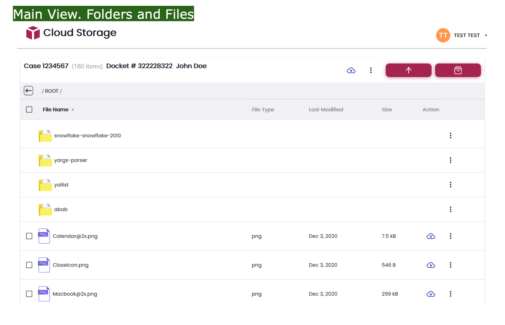Open three-dot menu for CloseIcon.png
This screenshot has height=325, width=505.
coord(451,265)
